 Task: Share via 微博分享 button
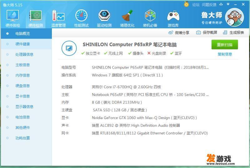[x=179, y=33]
